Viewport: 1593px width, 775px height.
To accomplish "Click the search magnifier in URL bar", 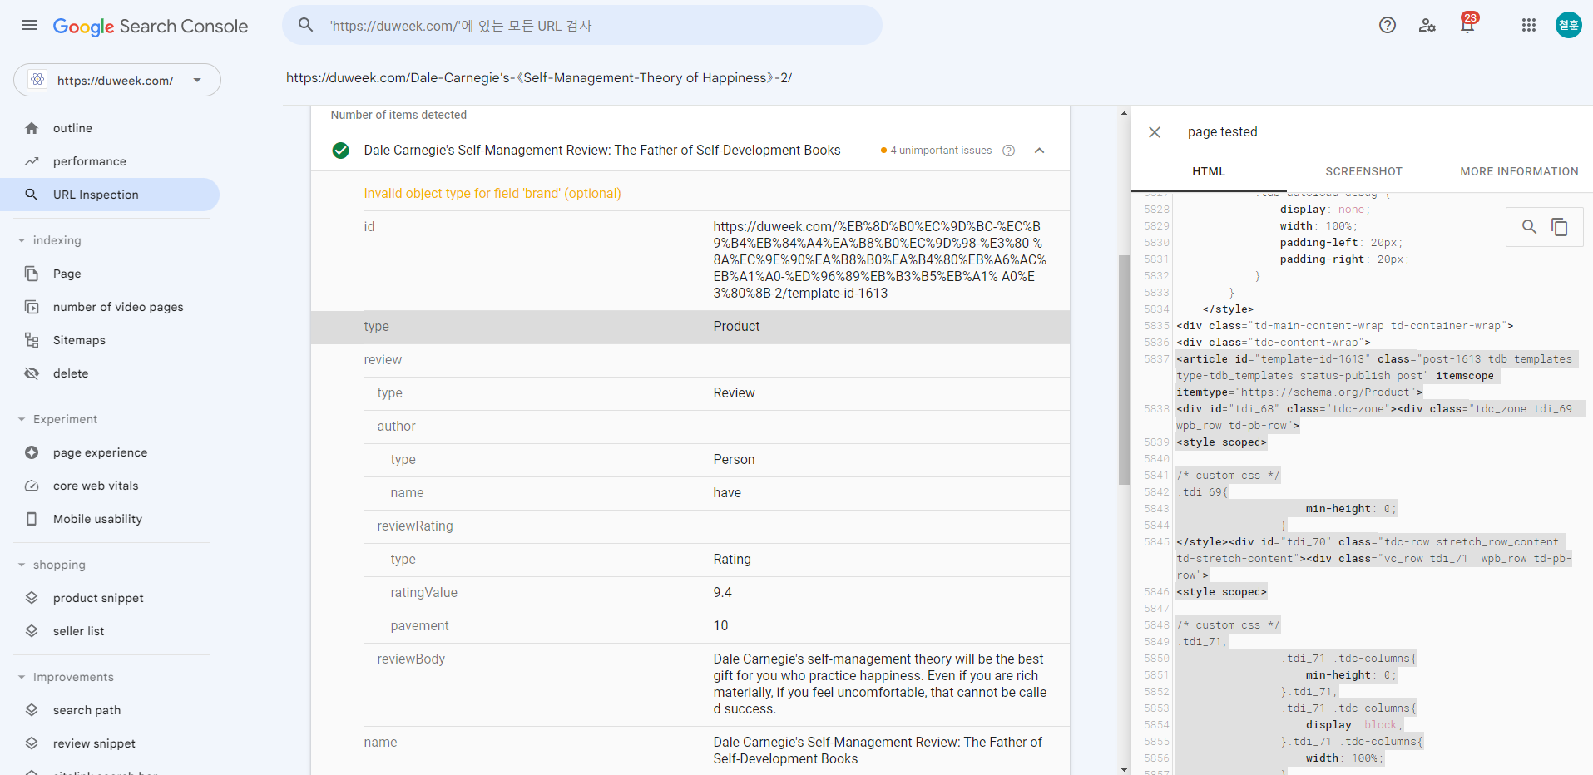I will pos(306,25).
